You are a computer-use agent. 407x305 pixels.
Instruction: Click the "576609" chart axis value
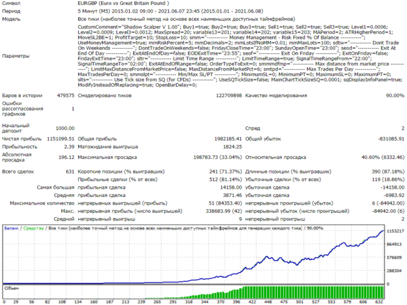394,257
